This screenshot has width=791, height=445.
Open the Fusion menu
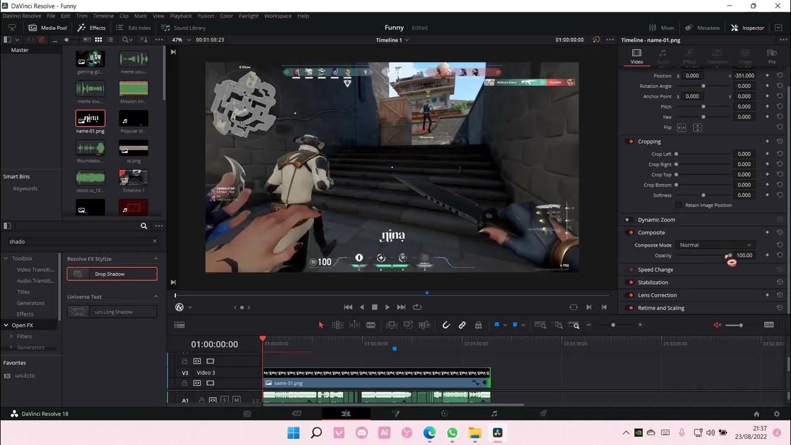tap(206, 15)
